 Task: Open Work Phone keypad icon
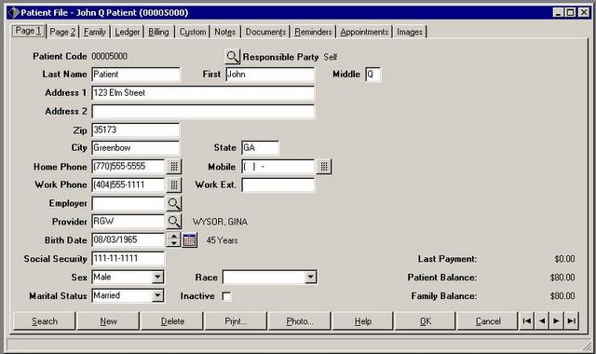click(174, 184)
